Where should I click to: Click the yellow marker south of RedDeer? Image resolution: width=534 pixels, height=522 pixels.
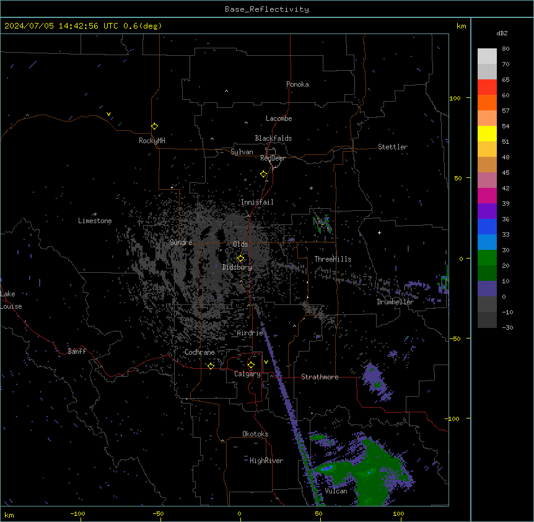pyautogui.click(x=263, y=174)
